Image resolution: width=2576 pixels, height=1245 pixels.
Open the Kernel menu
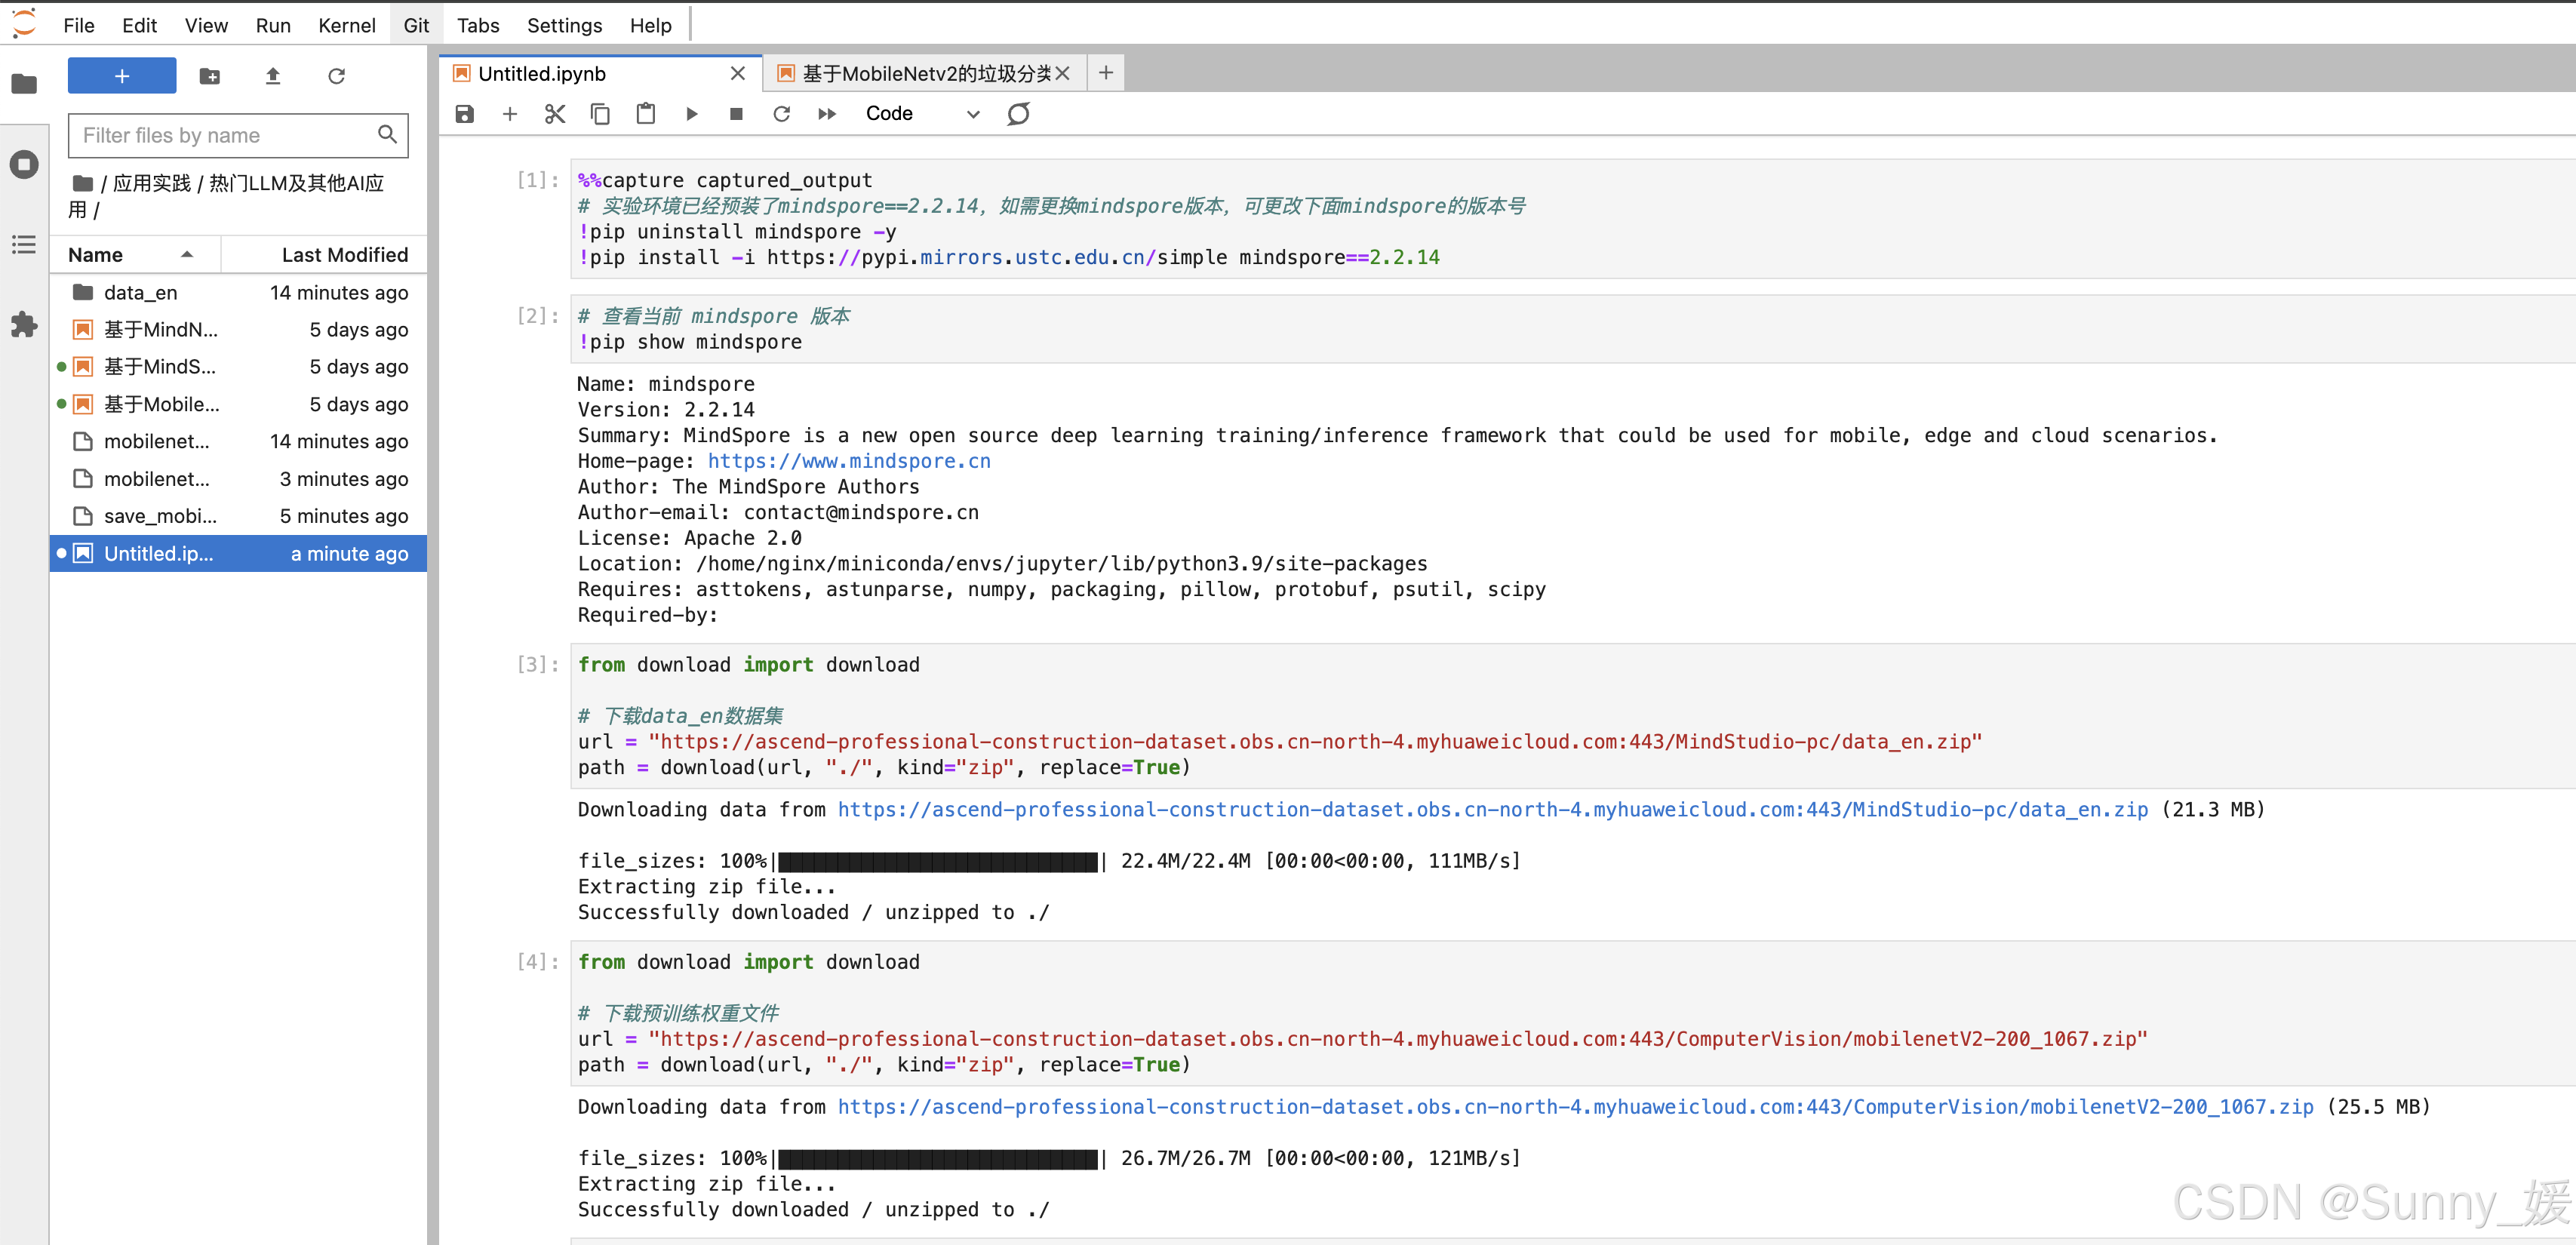coord(347,26)
